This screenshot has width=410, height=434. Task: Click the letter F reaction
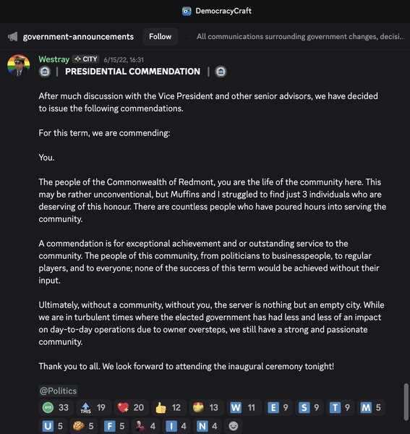point(115,426)
